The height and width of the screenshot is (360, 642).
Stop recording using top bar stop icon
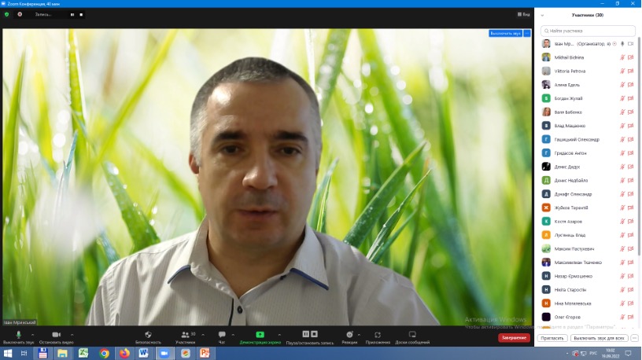pyautogui.click(x=81, y=14)
